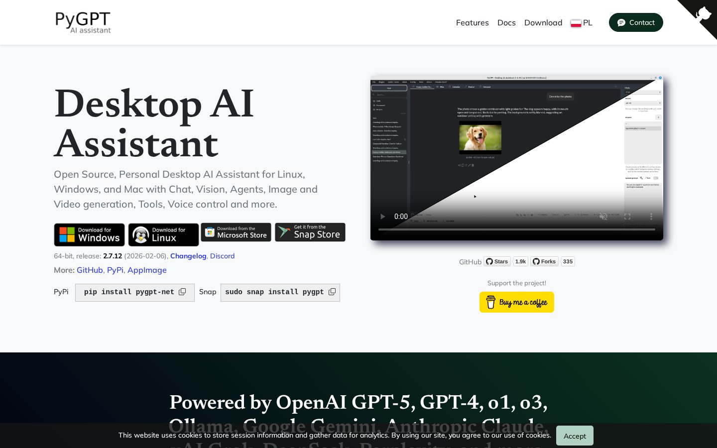This screenshot has width=717, height=448.
Task: Click the Desktop AI Assistant heading
Action: (x=154, y=123)
